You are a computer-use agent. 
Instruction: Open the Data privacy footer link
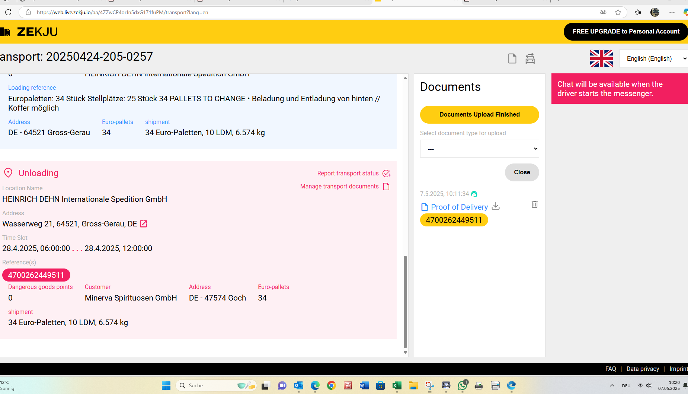click(x=643, y=369)
